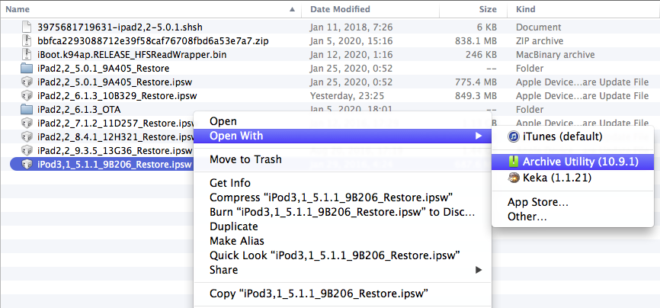Choose Duplicate from the context menu
This screenshot has height=308, width=660.
pos(233,226)
